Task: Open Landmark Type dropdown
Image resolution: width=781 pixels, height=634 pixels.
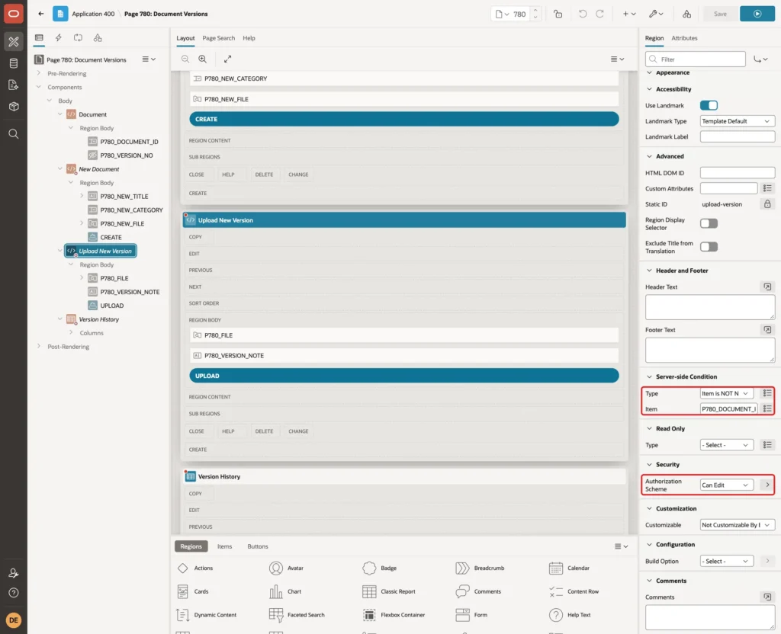Action: point(738,121)
